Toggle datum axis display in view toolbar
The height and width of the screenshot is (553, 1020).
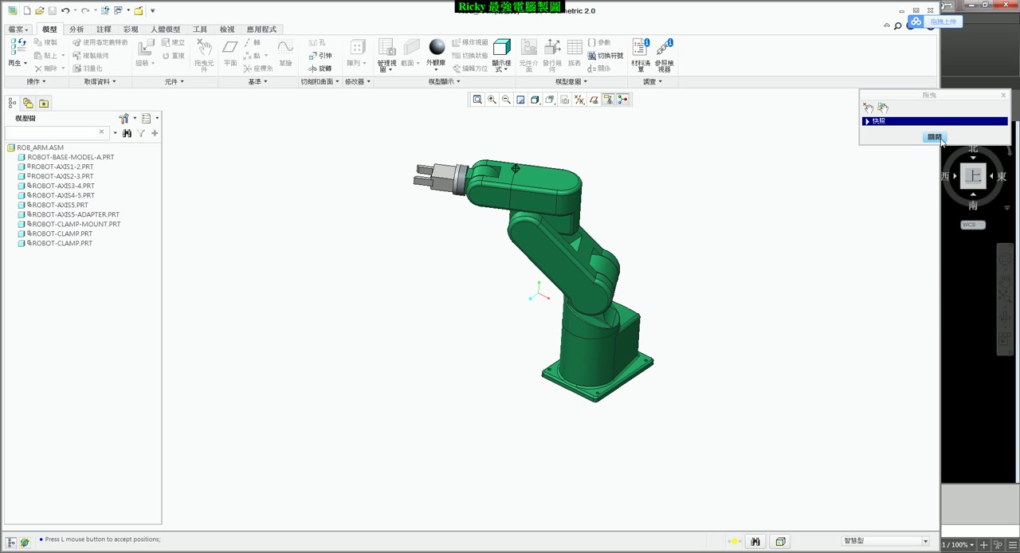pyautogui.click(x=579, y=100)
